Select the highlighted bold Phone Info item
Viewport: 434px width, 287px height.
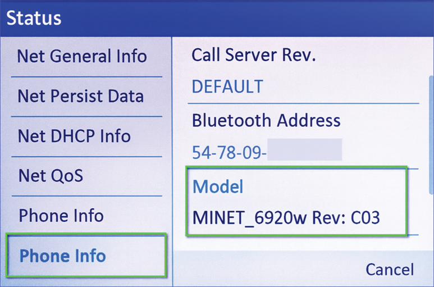point(62,256)
